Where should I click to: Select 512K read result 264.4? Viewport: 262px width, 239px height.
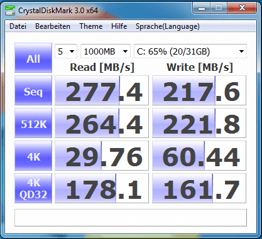point(102,123)
